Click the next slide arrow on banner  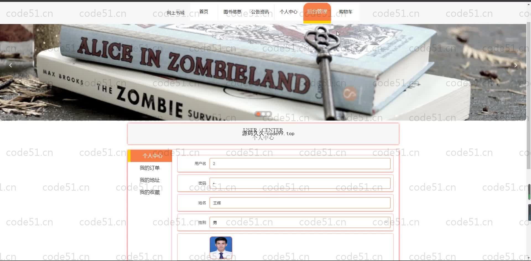click(x=515, y=65)
